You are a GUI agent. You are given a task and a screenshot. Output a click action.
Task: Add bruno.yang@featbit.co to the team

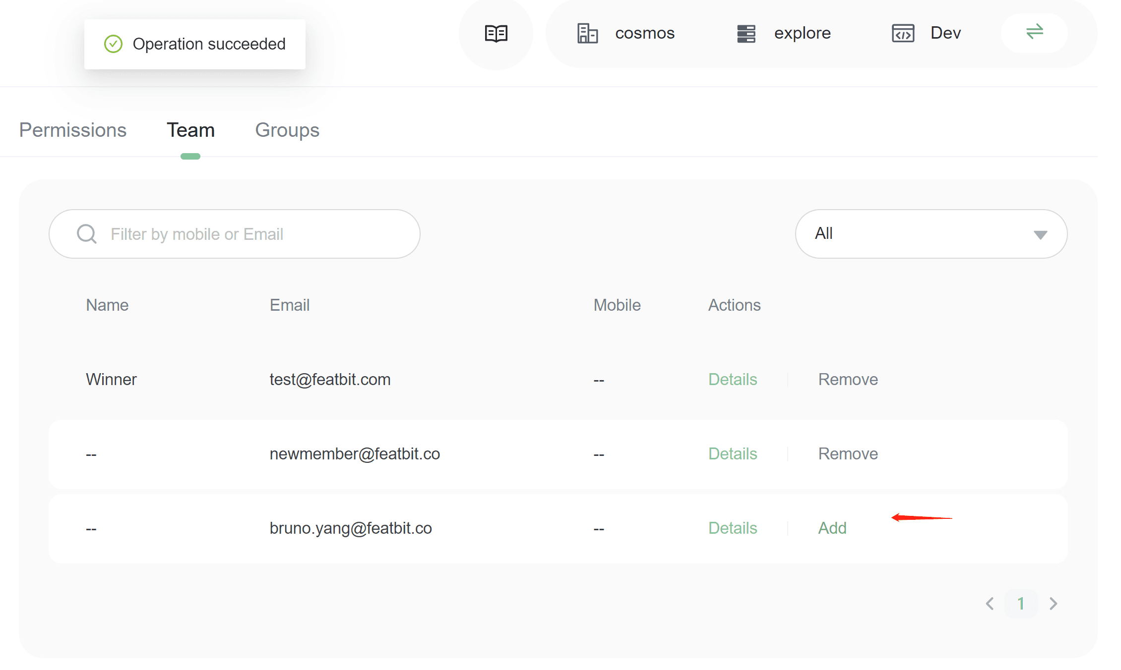832,528
